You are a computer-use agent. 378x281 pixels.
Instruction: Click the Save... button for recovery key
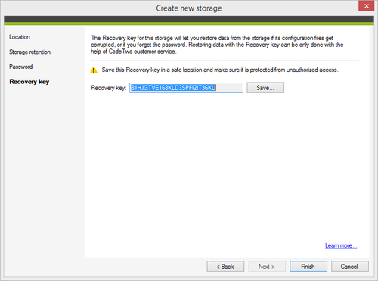(x=265, y=88)
